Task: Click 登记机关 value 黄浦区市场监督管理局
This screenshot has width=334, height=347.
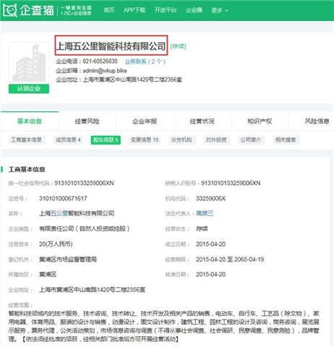Action: point(68,260)
